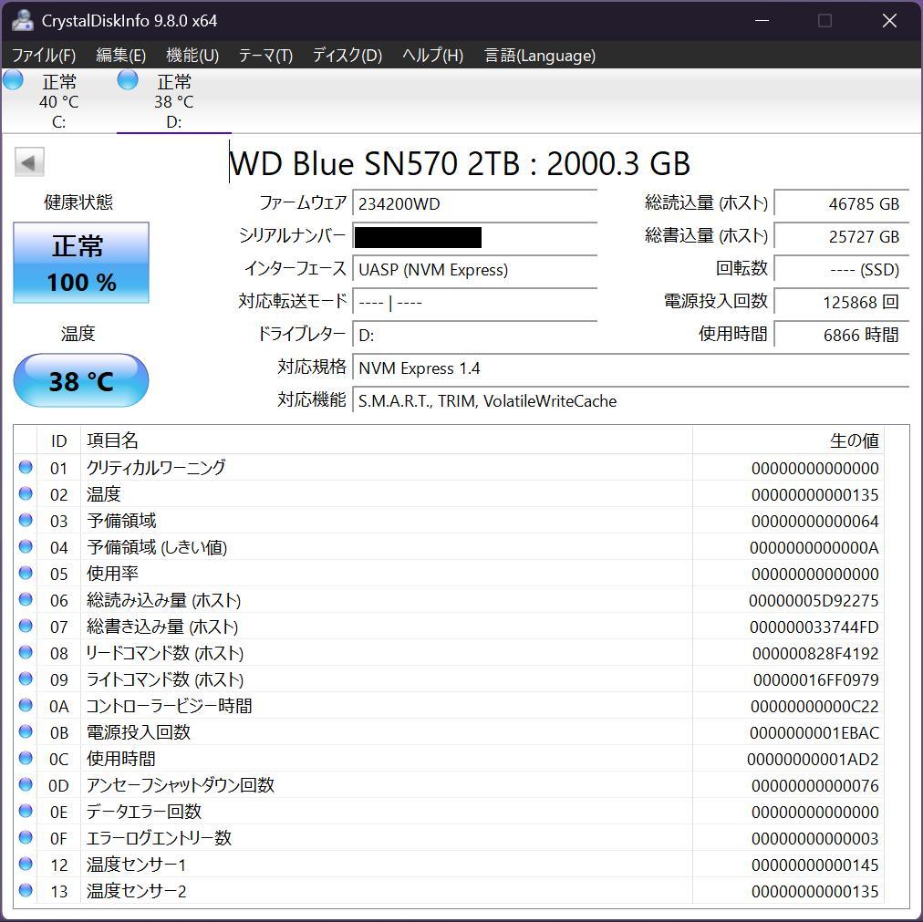The height and width of the screenshot is (922, 923).
Task: Click raw value 000000828F4192
Action: coord(815,654)
